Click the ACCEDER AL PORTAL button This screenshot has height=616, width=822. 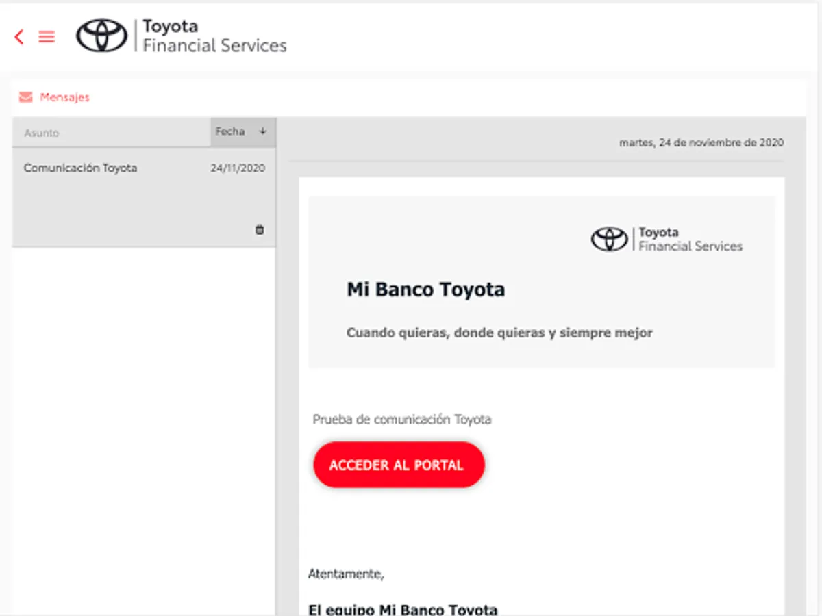(399, 465)
